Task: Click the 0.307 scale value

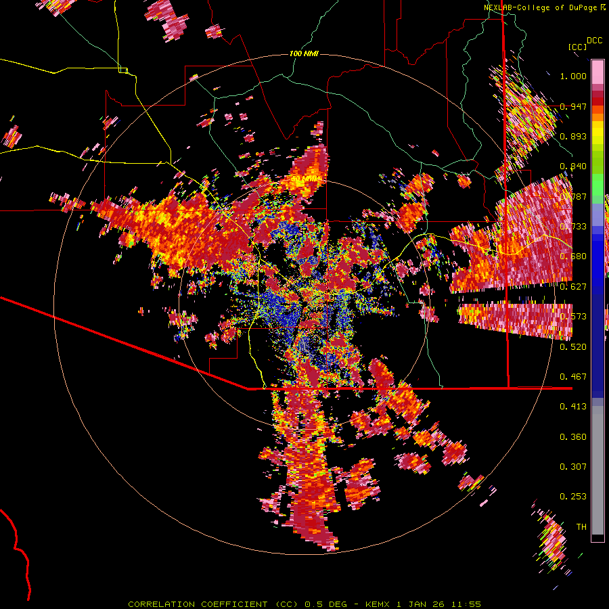Action: tap(573, 467)
